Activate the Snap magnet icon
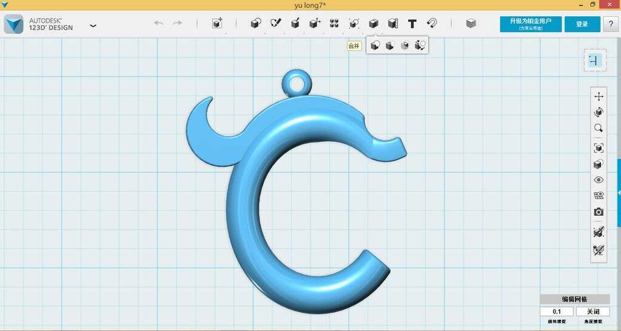The height and width of the screenshot is (331, 621). [x=432, y=24]
